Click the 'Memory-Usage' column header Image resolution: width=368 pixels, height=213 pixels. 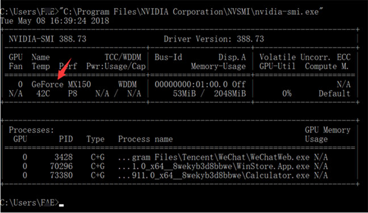(x=218, y=66)
